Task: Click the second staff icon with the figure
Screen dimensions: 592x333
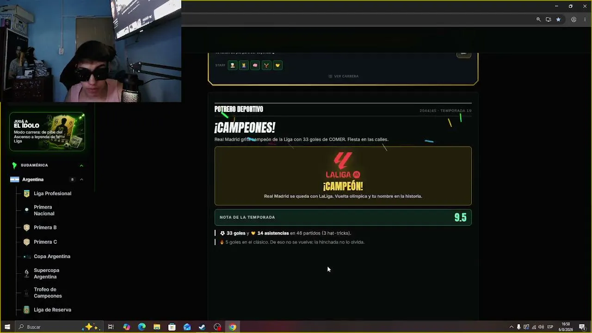Action: click(x=244, y=65)
